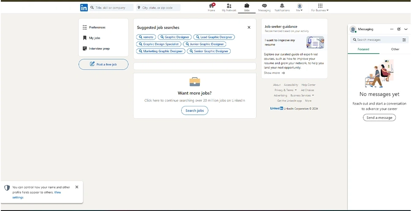Focus the title, skill or company search field
The width and height of the screenshot is (412, 211).
point(112,8)
